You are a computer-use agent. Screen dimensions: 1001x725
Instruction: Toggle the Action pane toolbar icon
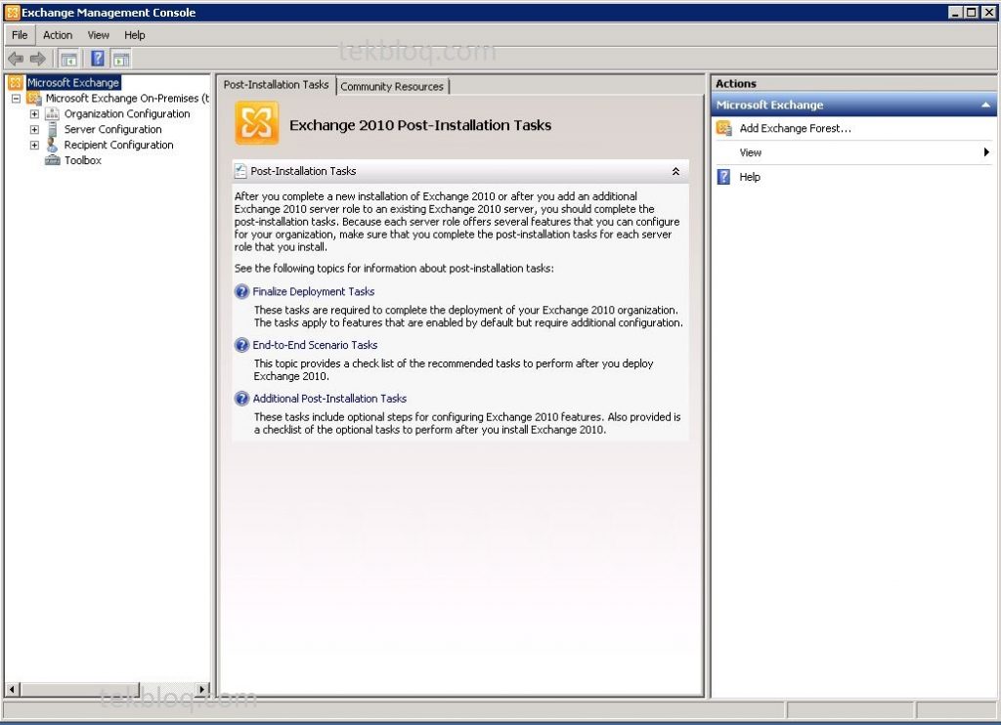click(121, 60)
